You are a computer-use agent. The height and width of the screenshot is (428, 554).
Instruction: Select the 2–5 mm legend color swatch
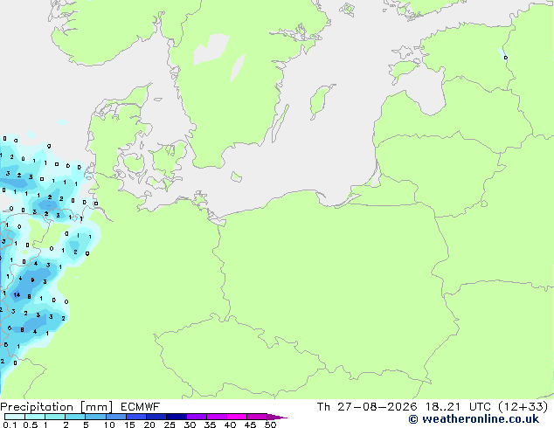pos(75,417)
